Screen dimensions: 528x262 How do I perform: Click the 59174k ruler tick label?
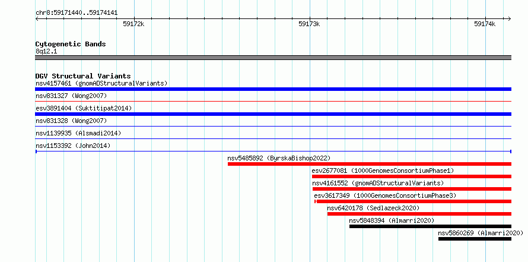tap(485, 24)
